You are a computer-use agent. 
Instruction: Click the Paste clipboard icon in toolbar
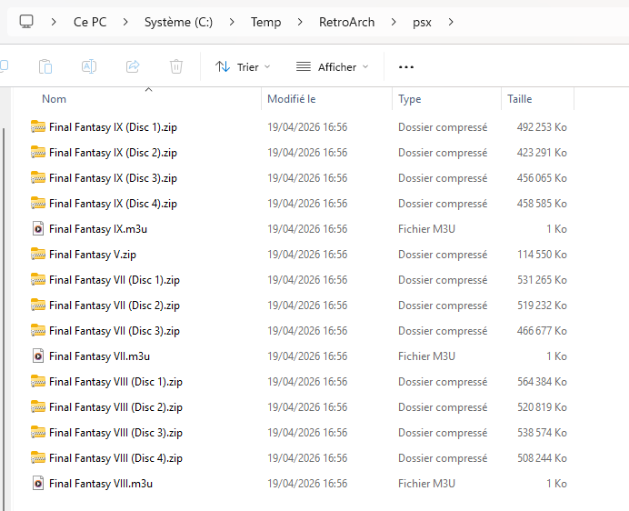(45, 66)
